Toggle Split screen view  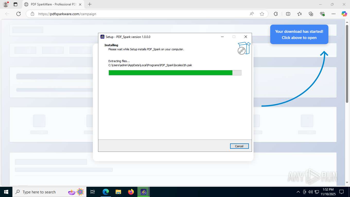tap(288, 14)
